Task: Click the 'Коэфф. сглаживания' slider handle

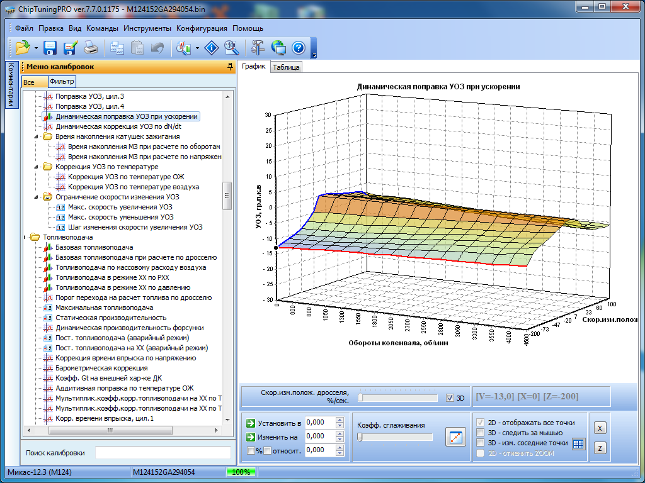Action: (360, 437)
